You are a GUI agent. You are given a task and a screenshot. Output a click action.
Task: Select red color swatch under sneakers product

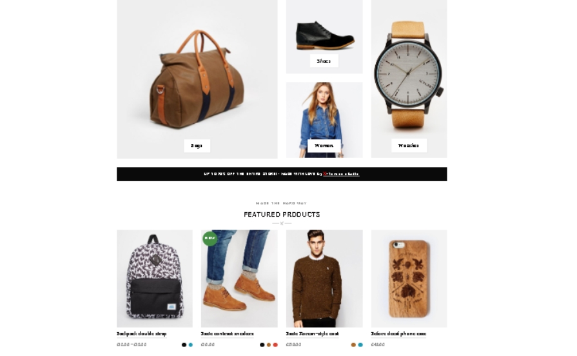point(275,345)
